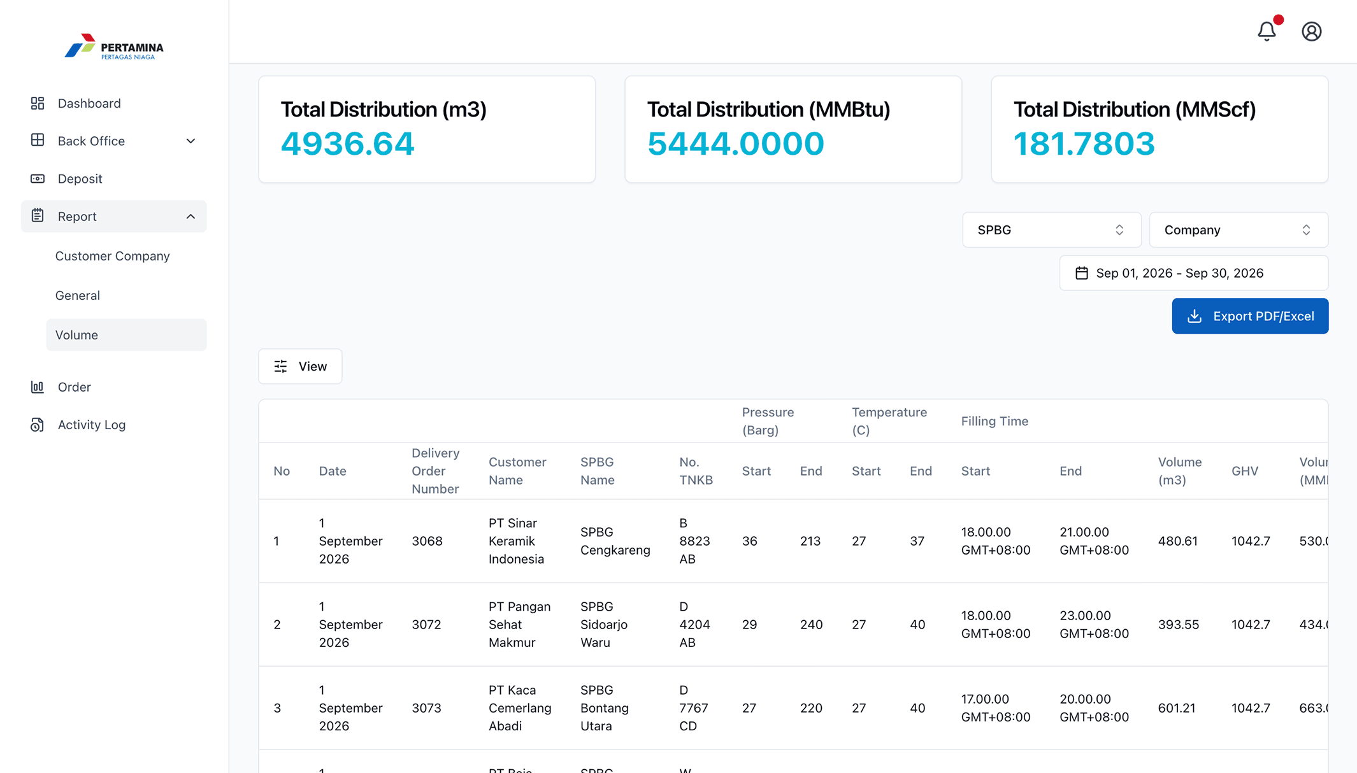
Task: Open the Company dropdown
Action: coord(1239,230)
